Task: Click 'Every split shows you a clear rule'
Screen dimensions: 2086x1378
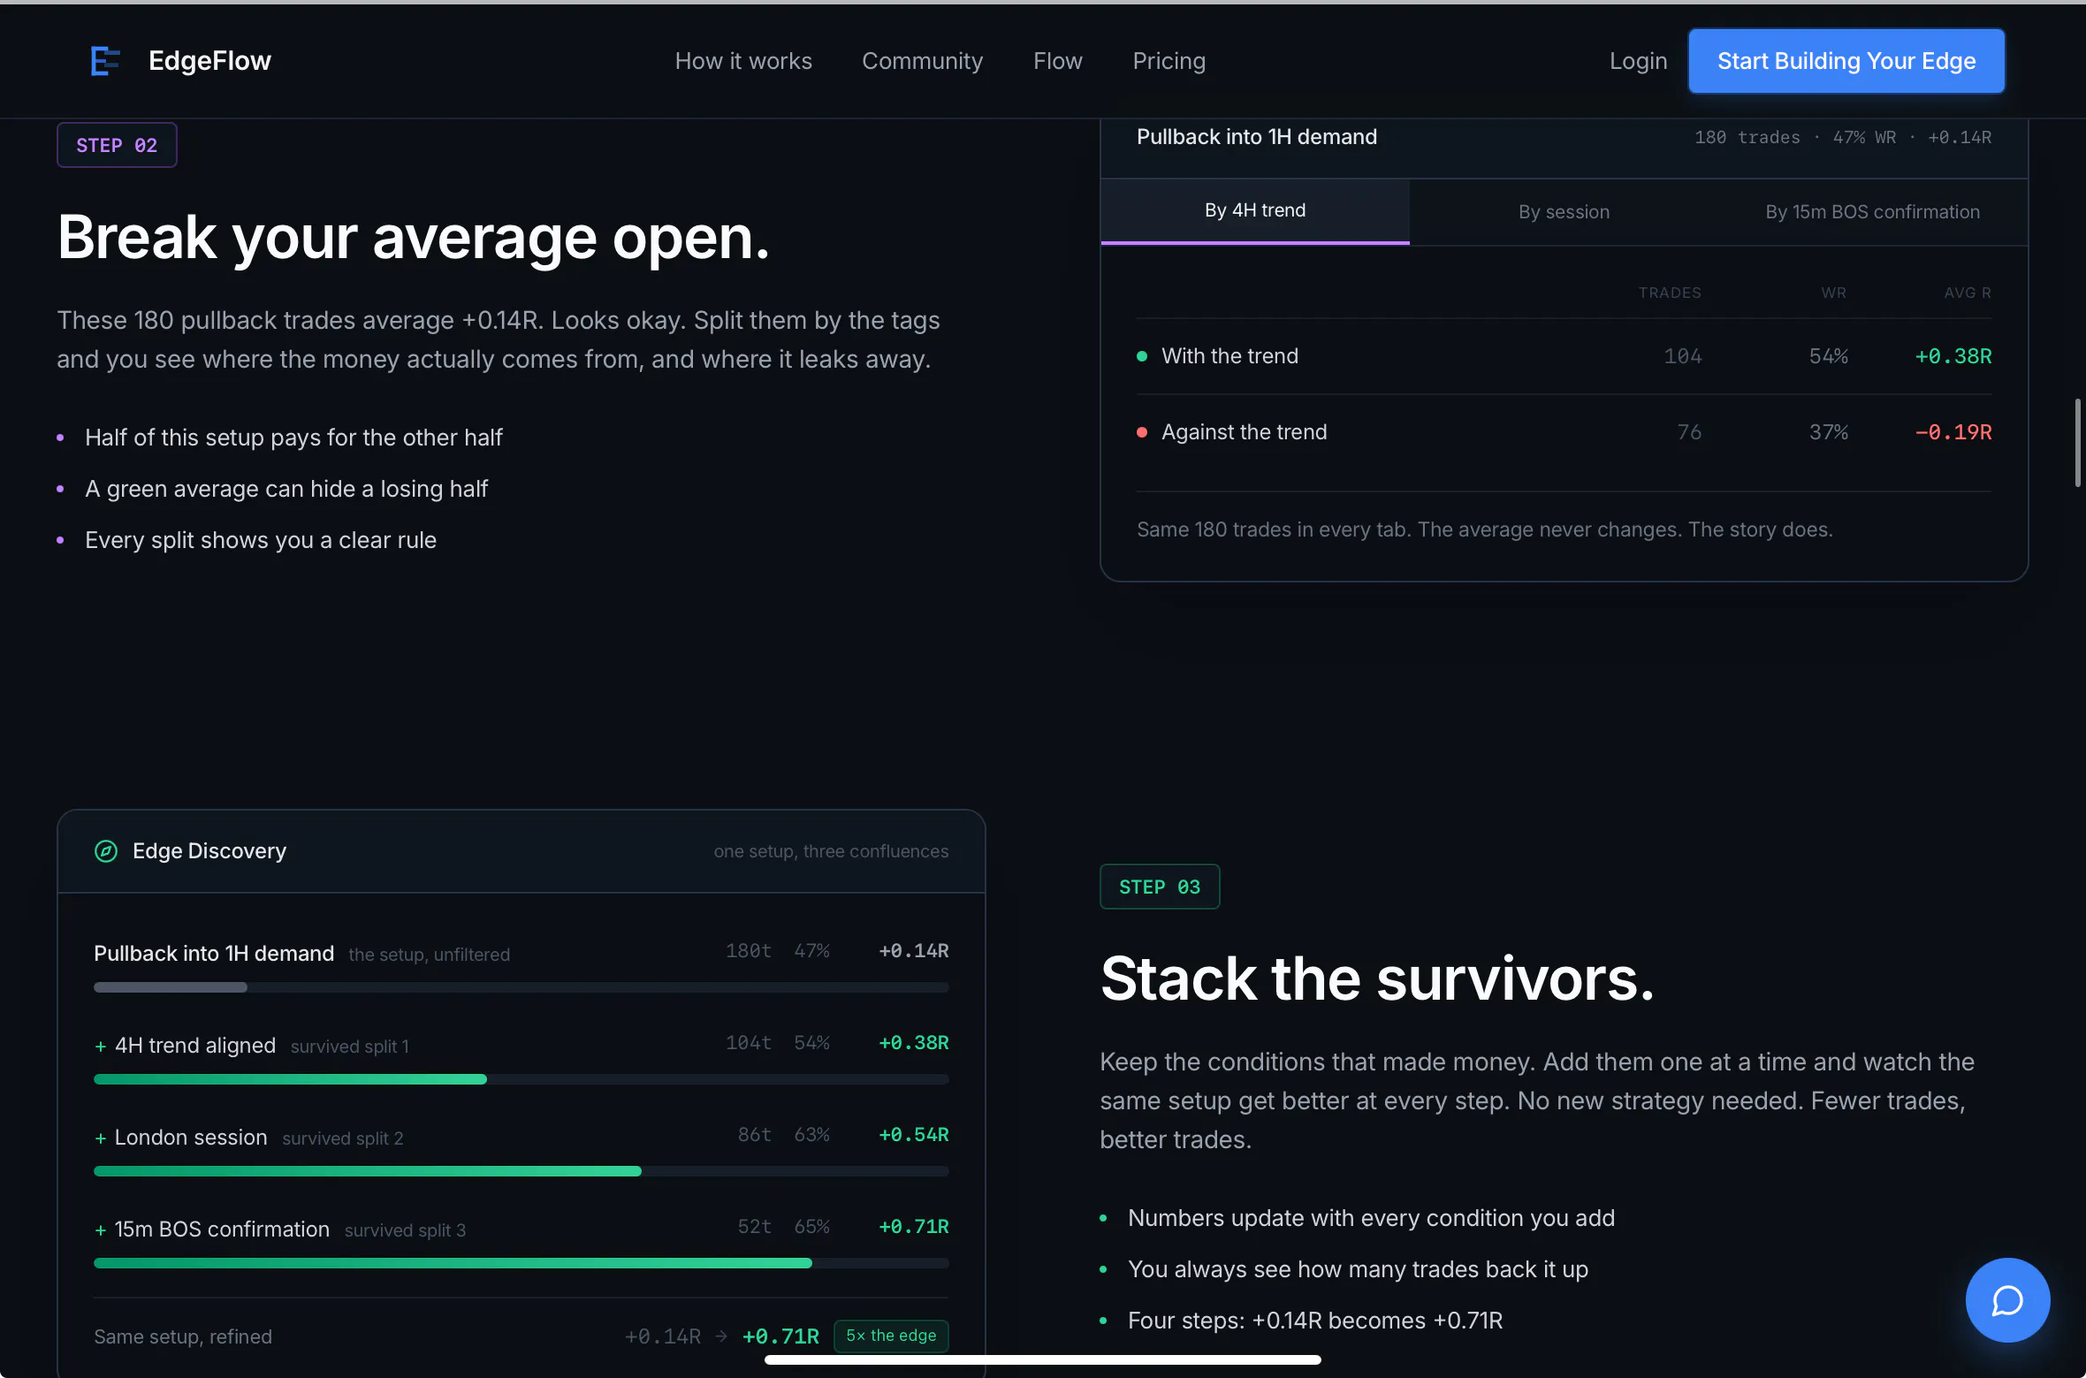Action: click(261, 540)
